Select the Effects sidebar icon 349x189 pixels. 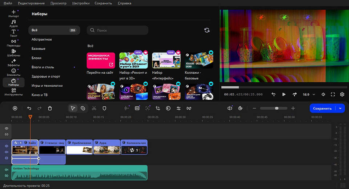pos(13,62)
